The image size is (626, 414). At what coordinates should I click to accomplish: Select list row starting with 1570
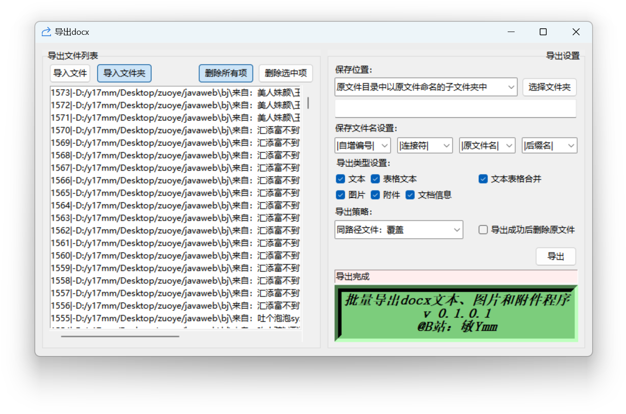coord(175,130)
